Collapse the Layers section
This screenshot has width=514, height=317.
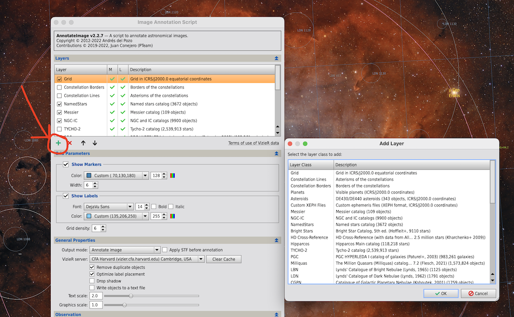tap(277, 58)
